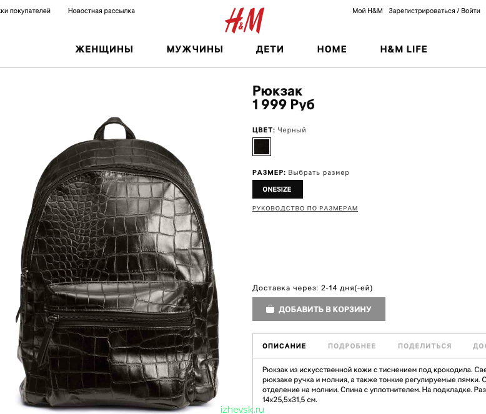
Task: Click the partially visible покупателей link
Action: (25, 11)
